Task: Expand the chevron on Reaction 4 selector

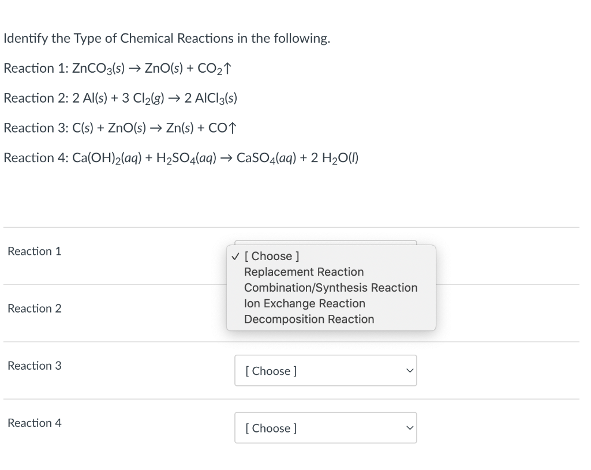Action: click(x=409, y=427)
